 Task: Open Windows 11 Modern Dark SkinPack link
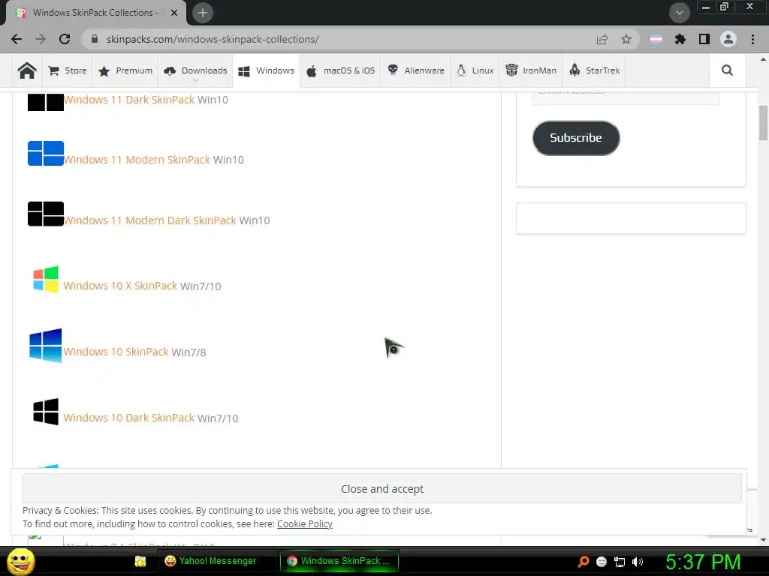click(x=149, y=220)
